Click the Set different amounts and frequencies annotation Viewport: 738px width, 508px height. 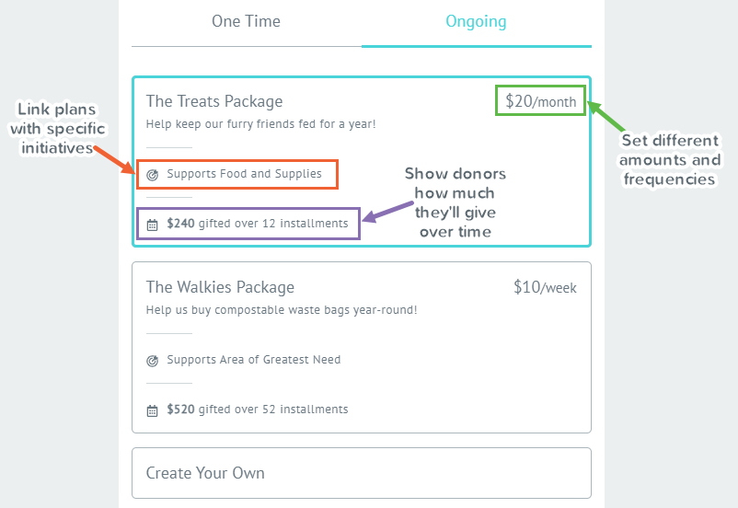(670, 159)
